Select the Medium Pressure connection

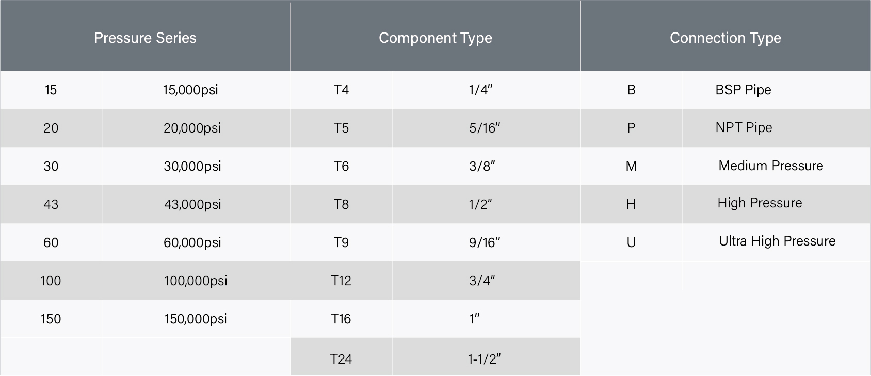(x=771, y=166)
